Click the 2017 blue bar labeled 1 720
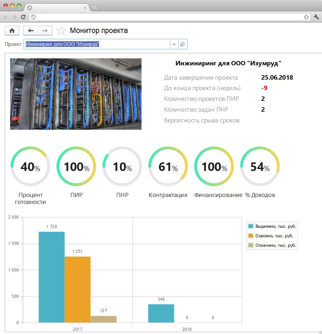 coord(52,277)
